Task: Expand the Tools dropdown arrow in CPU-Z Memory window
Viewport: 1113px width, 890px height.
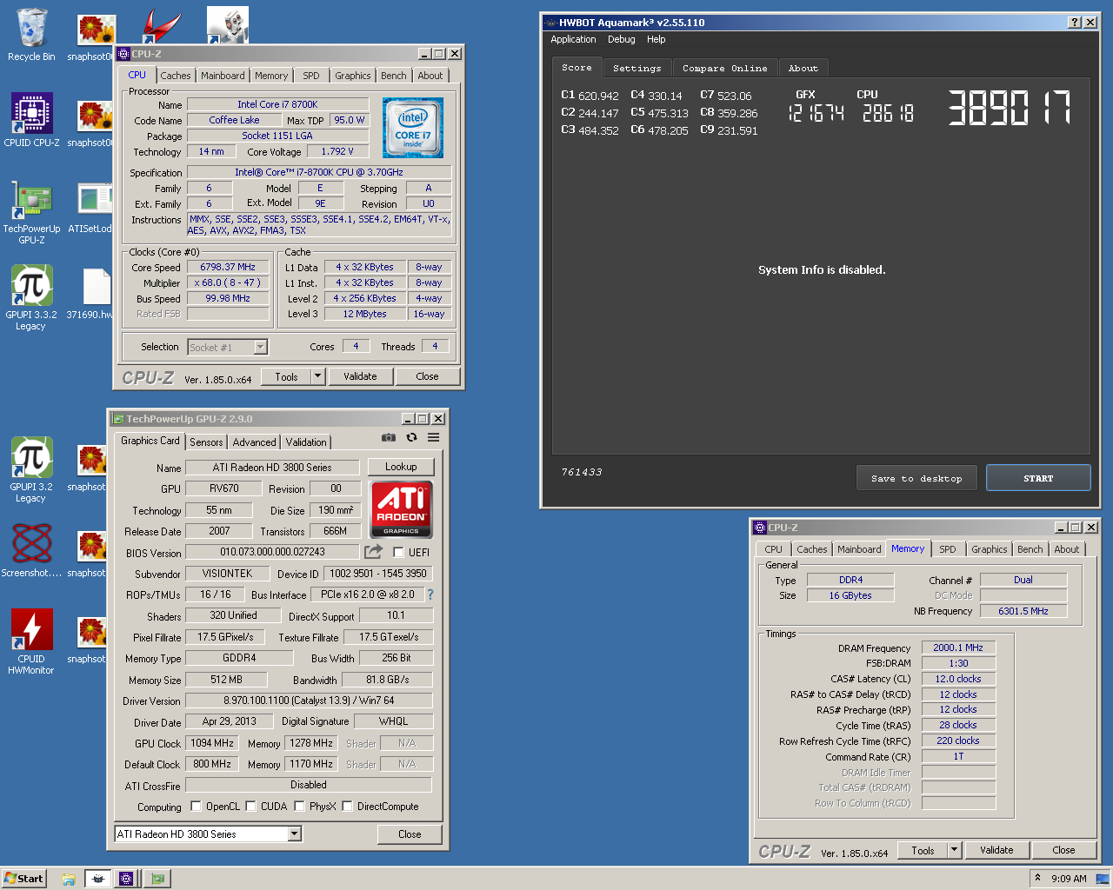Action: pos(954,850)
